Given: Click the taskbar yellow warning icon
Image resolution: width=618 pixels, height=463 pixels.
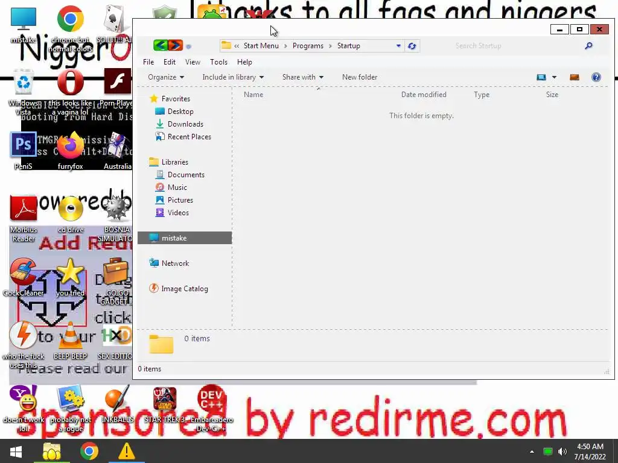Looking at the screenshot, I should click(x=127, y=451).
